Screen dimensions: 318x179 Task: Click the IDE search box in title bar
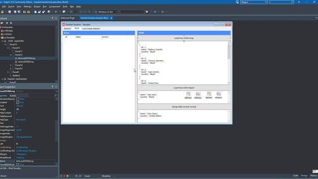click(x=282, y=2)
